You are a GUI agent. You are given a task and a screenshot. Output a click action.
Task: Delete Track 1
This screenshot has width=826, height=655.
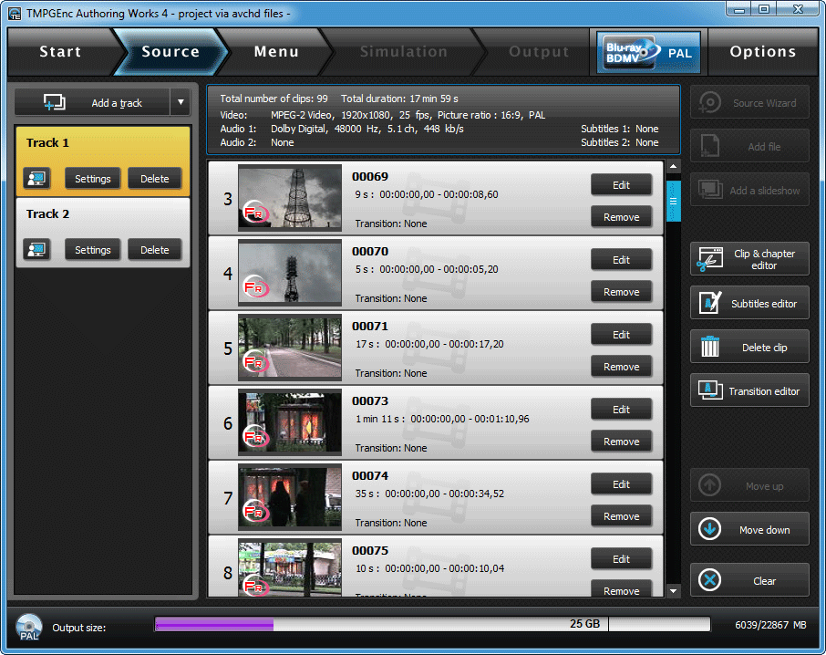[x=154, y=179]
